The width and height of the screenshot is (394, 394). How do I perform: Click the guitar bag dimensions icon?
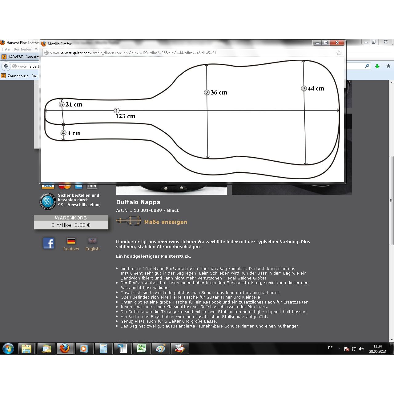129,221
